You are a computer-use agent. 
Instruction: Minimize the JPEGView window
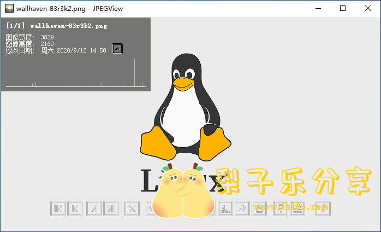318,9
